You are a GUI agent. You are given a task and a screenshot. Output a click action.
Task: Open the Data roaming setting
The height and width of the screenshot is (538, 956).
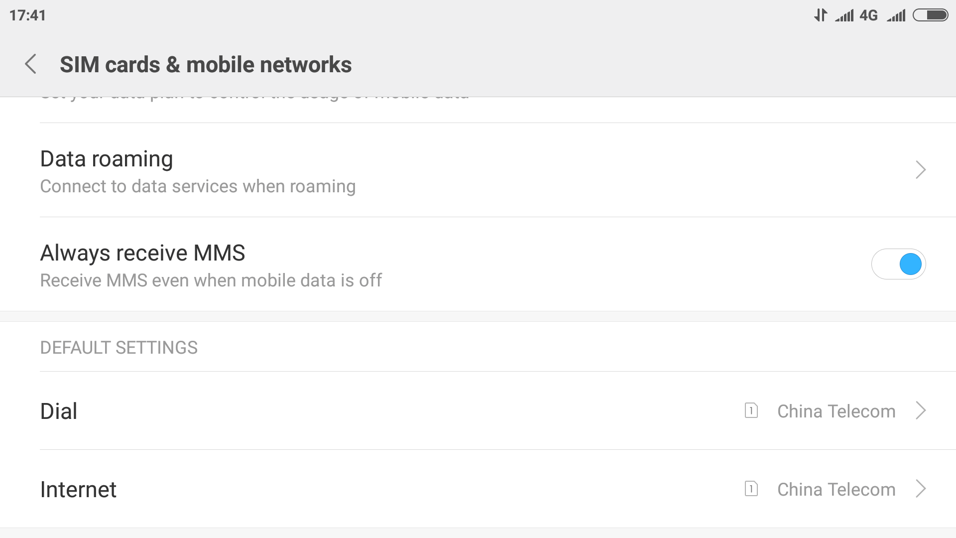478,170
